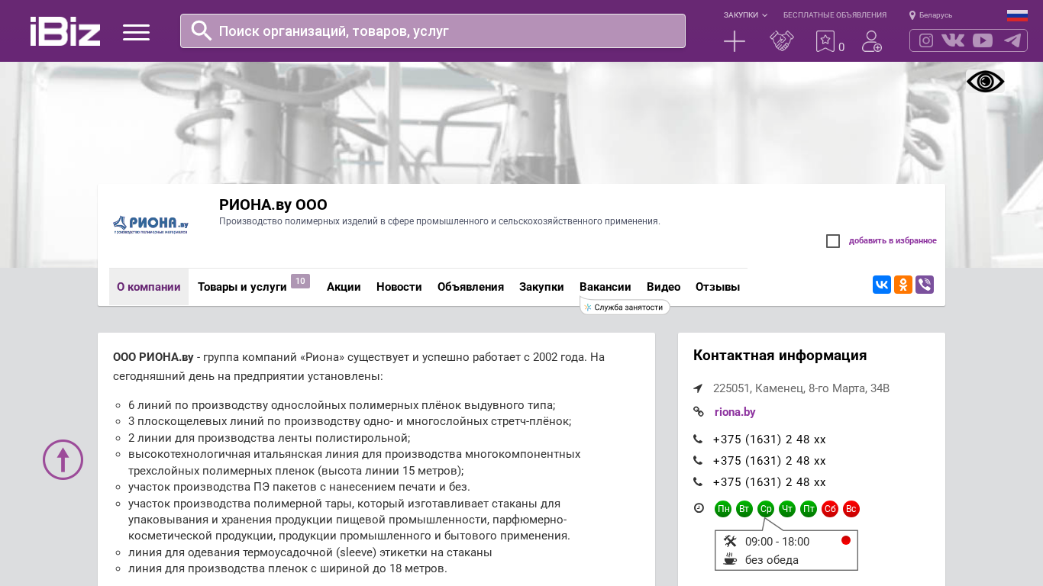Open the Беларусь region selector
The width and height of the screenshot is (1043, 586).
[x=931, y=15]
